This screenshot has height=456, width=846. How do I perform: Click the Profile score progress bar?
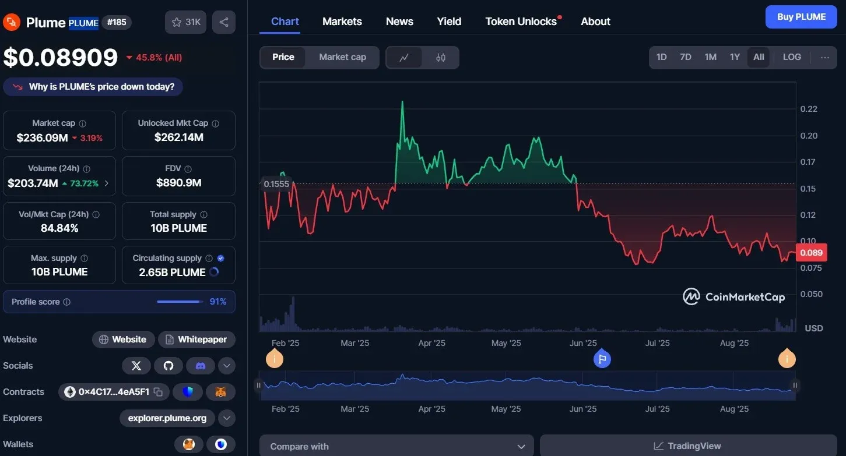pos(179,302)
